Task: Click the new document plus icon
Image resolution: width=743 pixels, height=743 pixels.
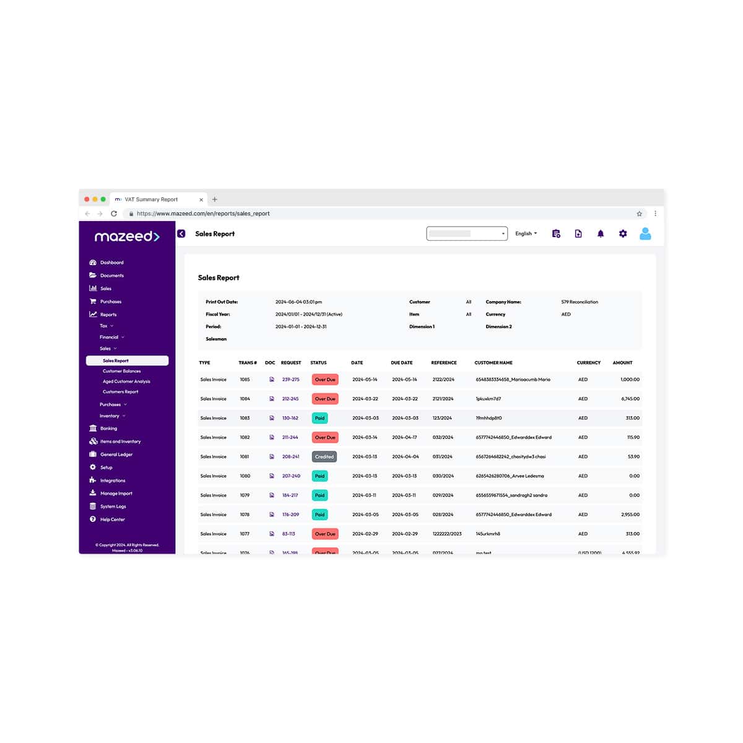Action: [578, 234]
